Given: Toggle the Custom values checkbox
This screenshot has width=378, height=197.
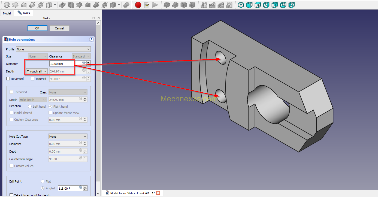Looking at the screenshot, I should [x=11, y=166].
